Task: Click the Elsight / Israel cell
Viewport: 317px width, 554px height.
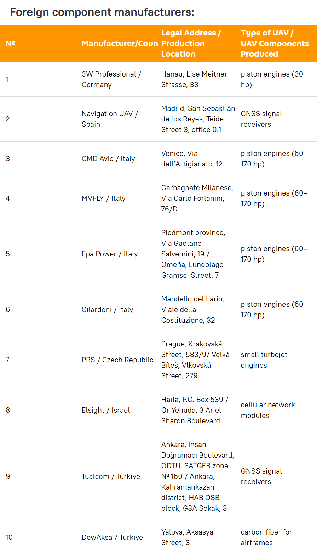Action: click(x=106, y=410)
